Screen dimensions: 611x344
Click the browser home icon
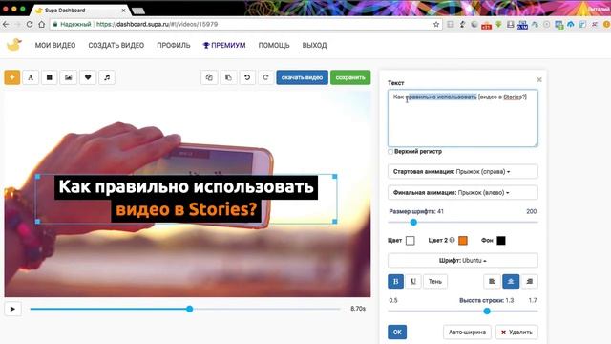(x=41, y=24)
